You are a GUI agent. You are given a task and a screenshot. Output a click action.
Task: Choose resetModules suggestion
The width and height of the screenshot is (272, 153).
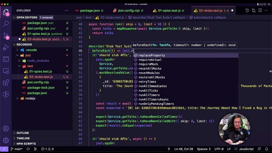[186, 73]
